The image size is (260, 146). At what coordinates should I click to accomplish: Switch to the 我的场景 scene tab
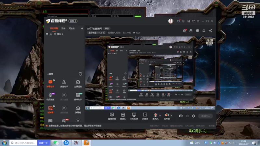coord(54,29)
